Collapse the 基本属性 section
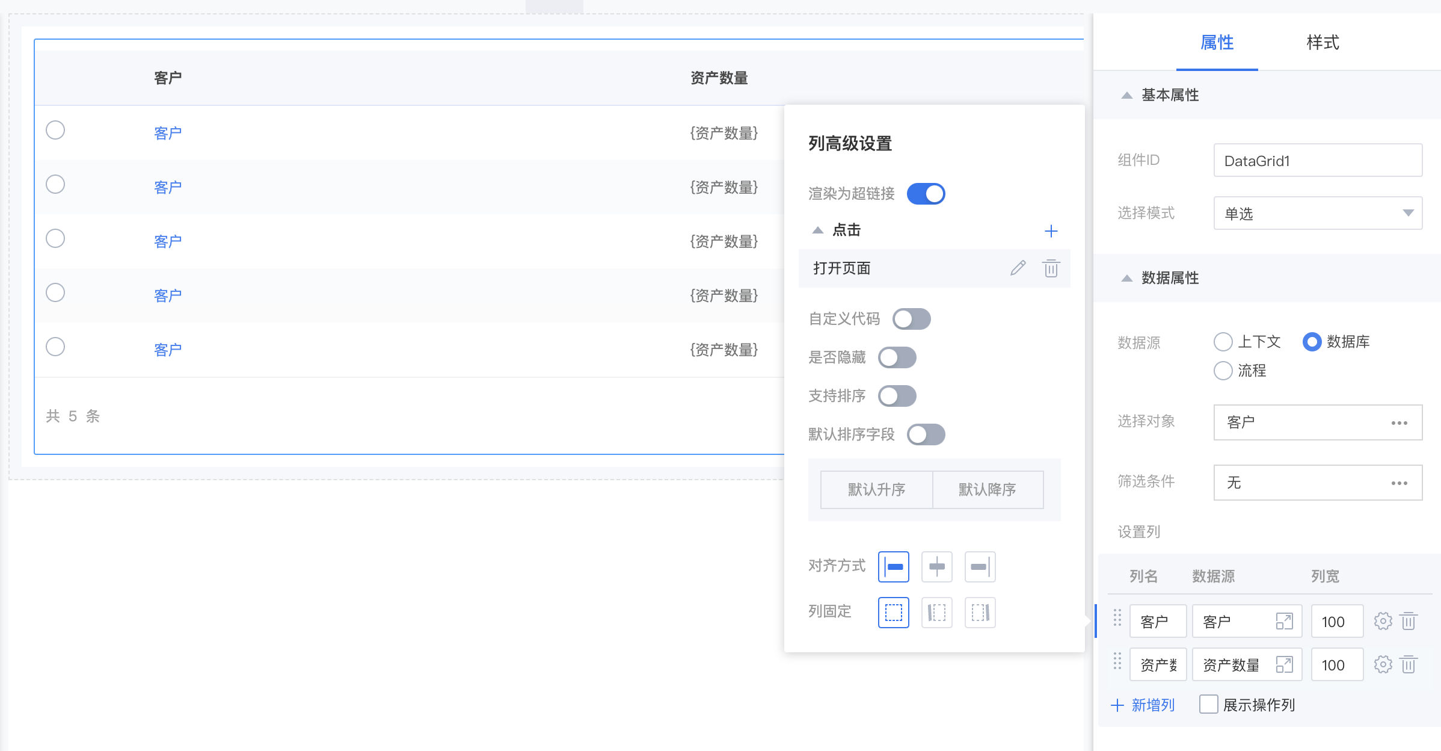This screenshot has width=1441, height=751. 1126,95
